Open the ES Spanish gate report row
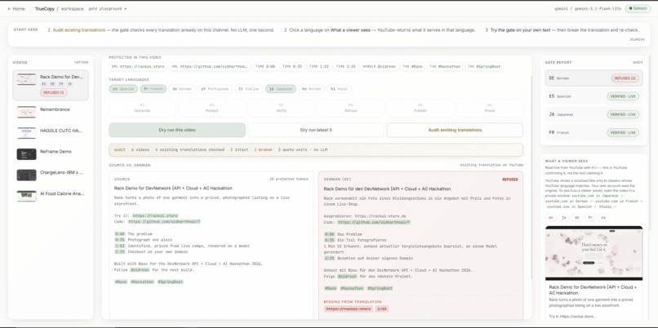 click(594, 96)
